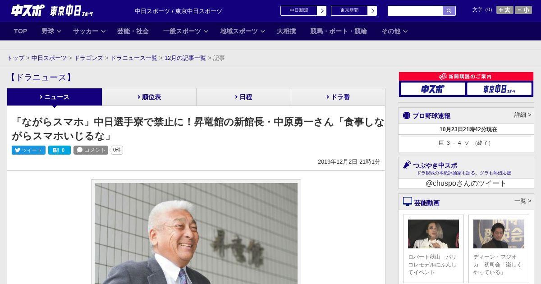541x284 pixels.
Task: Select the ドラ番 tab
Action: [x=338, y=97]
